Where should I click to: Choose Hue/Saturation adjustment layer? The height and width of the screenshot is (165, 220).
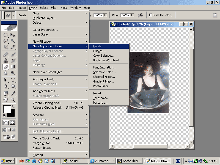(109, 67)
